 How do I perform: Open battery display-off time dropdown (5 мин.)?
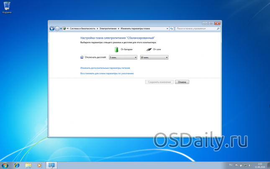(x=123, y=57)
